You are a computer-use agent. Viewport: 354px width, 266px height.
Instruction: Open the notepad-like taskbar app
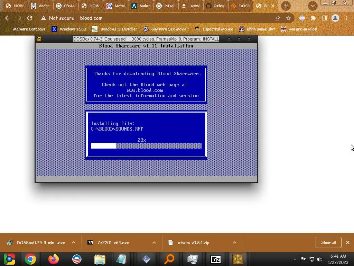[121, 259]
